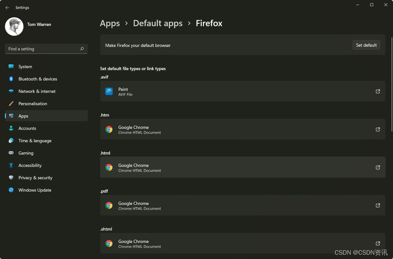
Task: Select the Bluetooth & devices icon
Action: click(x=11, y=79)
